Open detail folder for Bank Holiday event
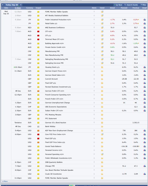Viewport: 148px width, 186px height. click(102, 126)
